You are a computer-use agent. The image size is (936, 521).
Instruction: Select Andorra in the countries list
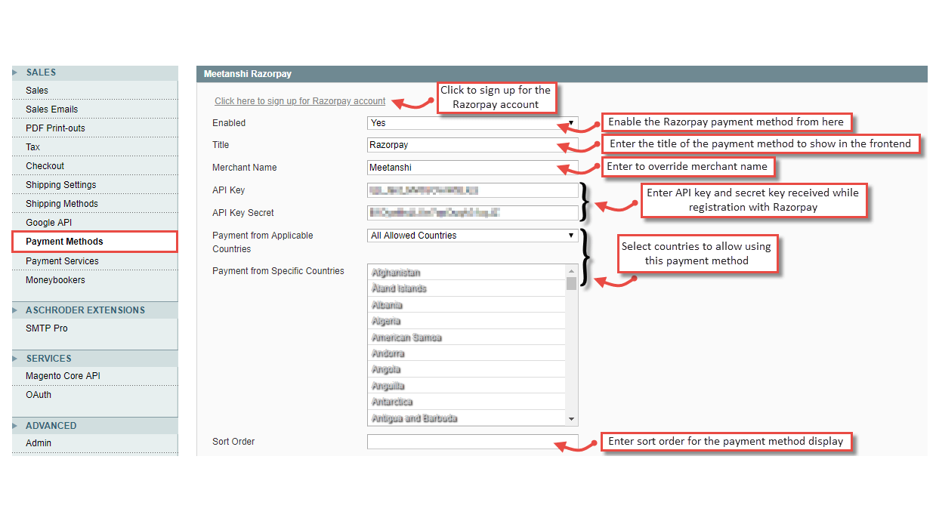point(466,353)
